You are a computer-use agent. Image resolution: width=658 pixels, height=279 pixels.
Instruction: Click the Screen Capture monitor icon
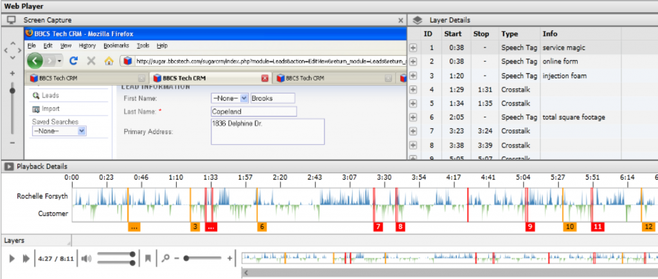12,20
